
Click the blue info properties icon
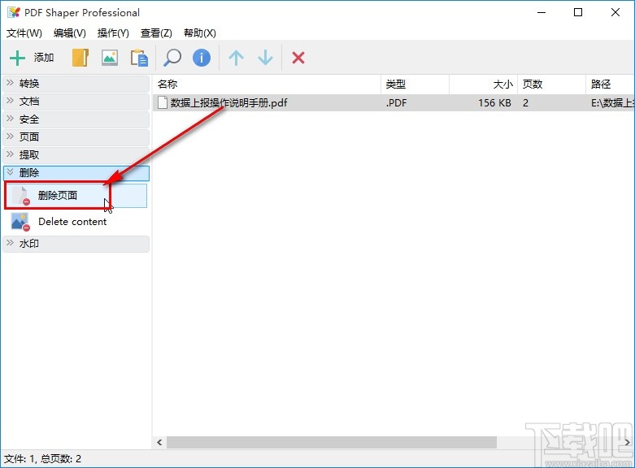coord(202,58)
